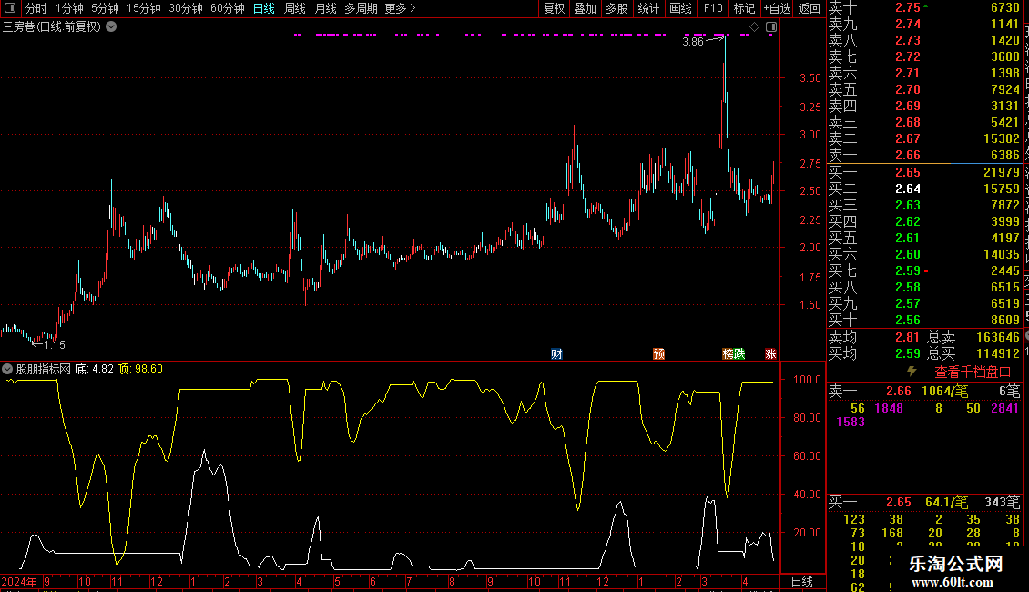Switch to 月线 monthly chart
Image resolution: width=1029 pixels, height=592 pixels.
pyautogui.click(x=325, y=8)
